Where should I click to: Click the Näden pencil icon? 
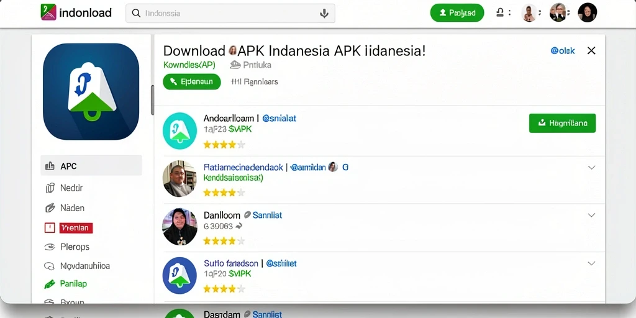click(x=50, y=208)
